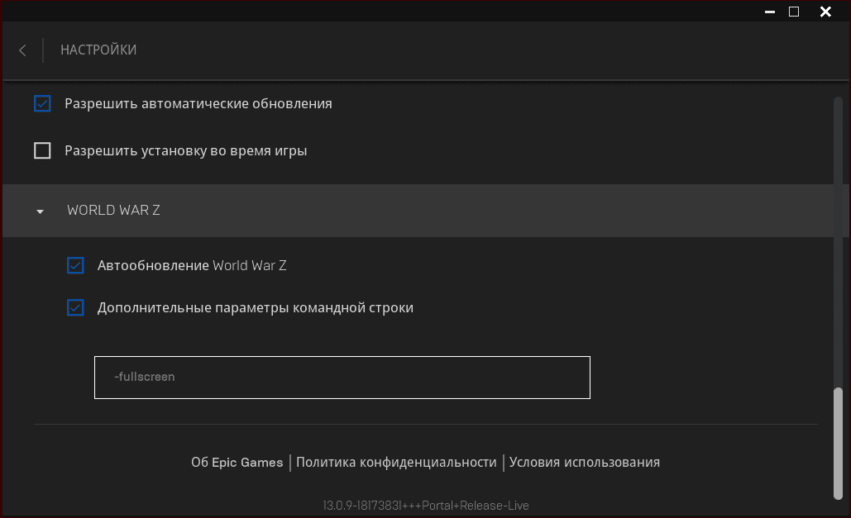Image resolution: width=851 pixels, height=518 pixels.
Task: Close the launcher window
Action: click(x=825, y=12)
